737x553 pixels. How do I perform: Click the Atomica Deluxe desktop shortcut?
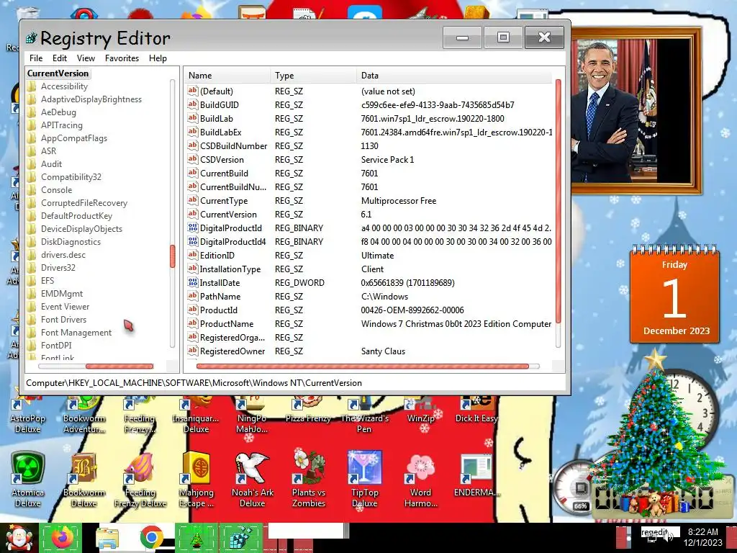coord(28,480)
